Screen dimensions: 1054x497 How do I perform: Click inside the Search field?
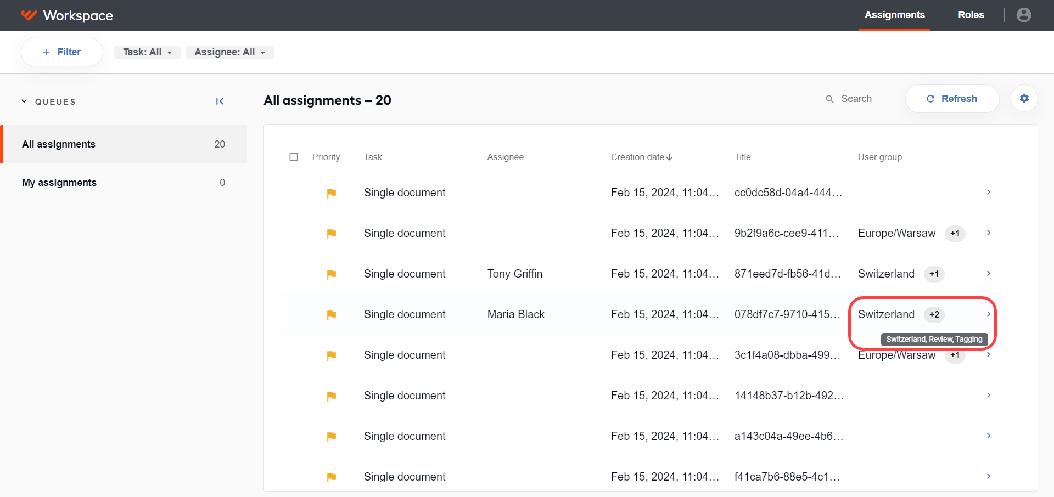coord(856,99)
